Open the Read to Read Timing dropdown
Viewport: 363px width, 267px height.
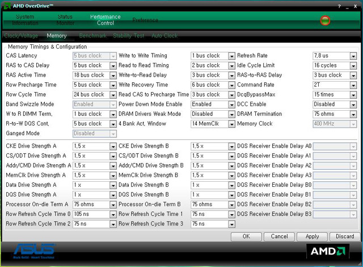coord(231,65)
